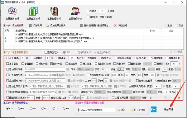187x118 pixels.
Task: Click 智能编辑水印位置
Action: point(167,75)
